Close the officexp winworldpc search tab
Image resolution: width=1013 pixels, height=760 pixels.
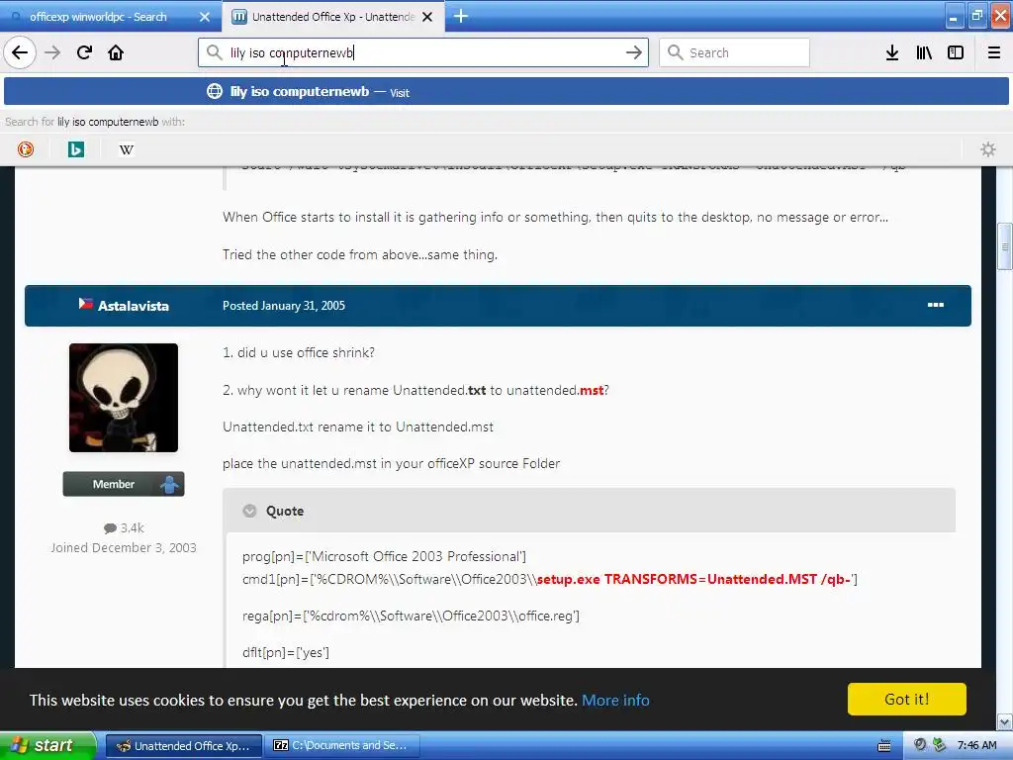(205, 17)
